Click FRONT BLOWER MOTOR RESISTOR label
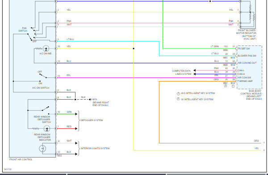The width and height of the screenshot is (268, 175). pos(246,32)
